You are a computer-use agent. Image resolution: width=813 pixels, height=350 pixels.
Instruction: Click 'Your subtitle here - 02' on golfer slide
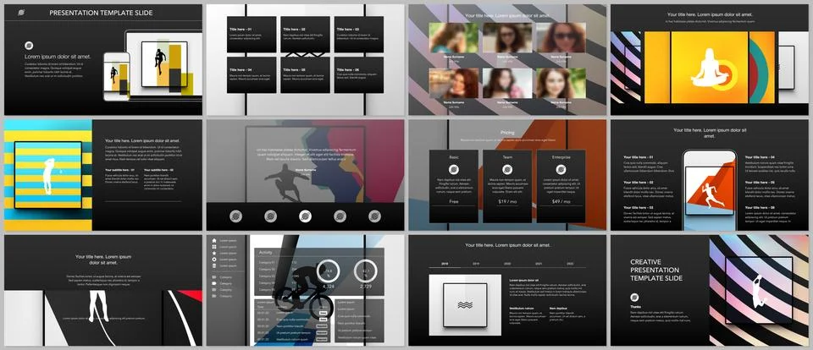[x=158, y=170]
